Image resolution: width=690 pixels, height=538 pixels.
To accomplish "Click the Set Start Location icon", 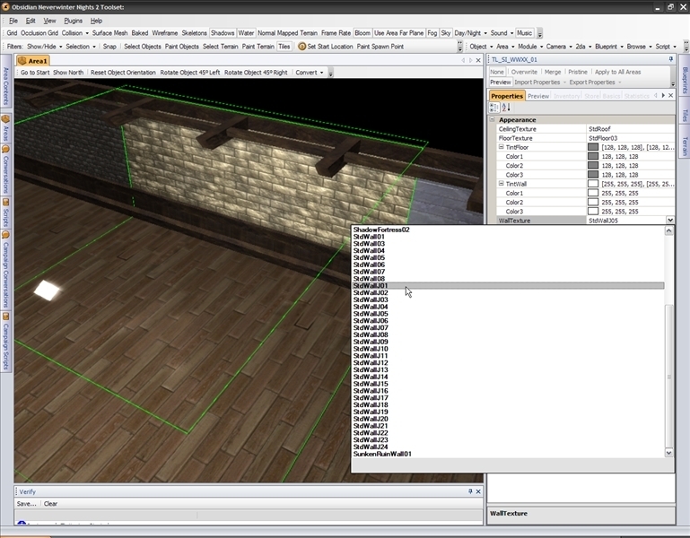I will point(302,47).
